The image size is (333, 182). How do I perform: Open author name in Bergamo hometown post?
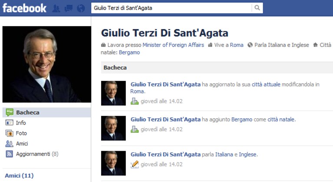165,119
